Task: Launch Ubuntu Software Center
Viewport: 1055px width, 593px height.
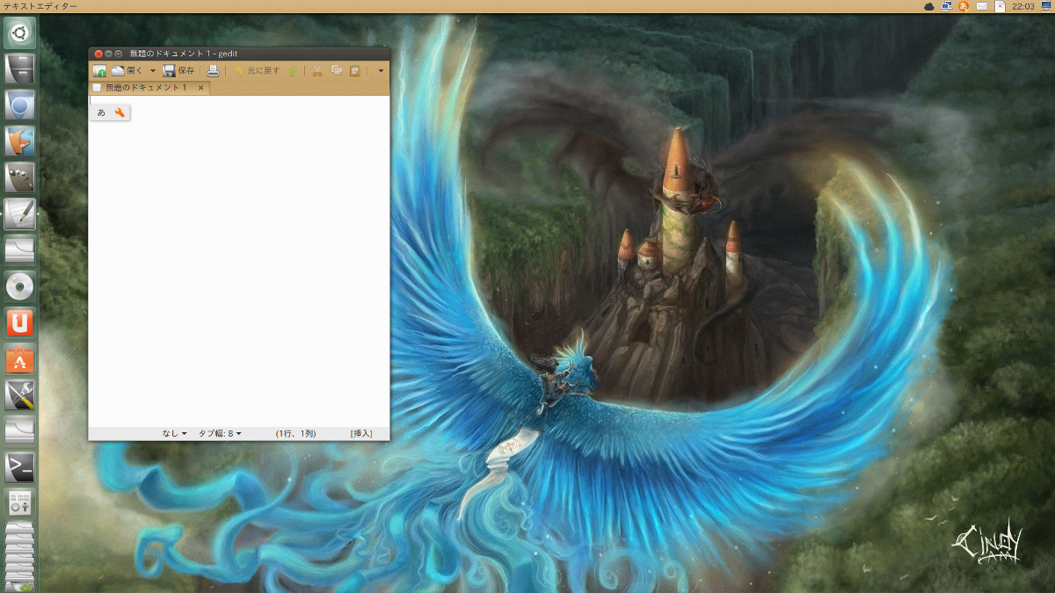Action: (19, 358)
